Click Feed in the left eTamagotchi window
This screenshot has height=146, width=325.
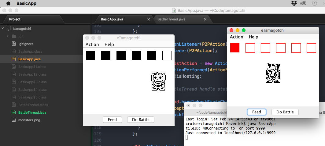coord(112,119)
